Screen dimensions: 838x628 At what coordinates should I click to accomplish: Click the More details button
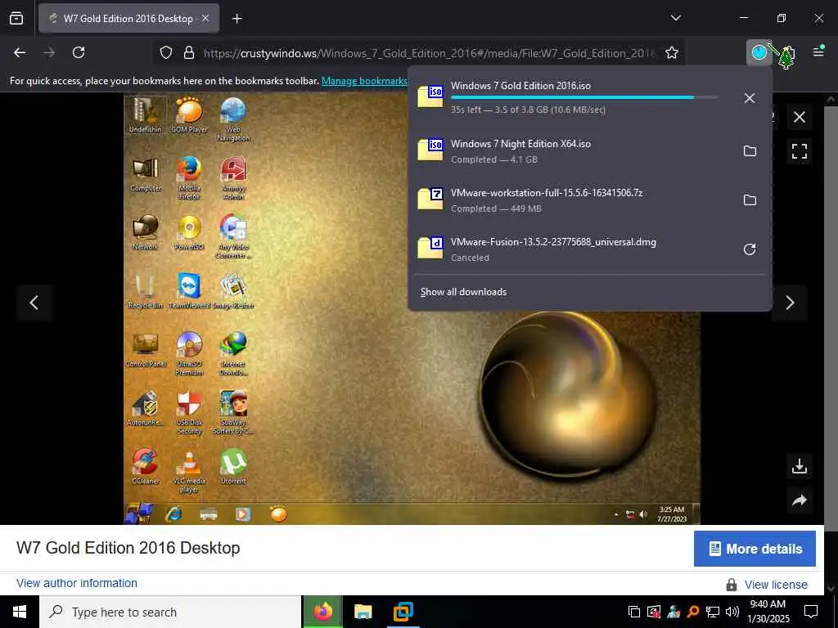(x=755, y=549)
